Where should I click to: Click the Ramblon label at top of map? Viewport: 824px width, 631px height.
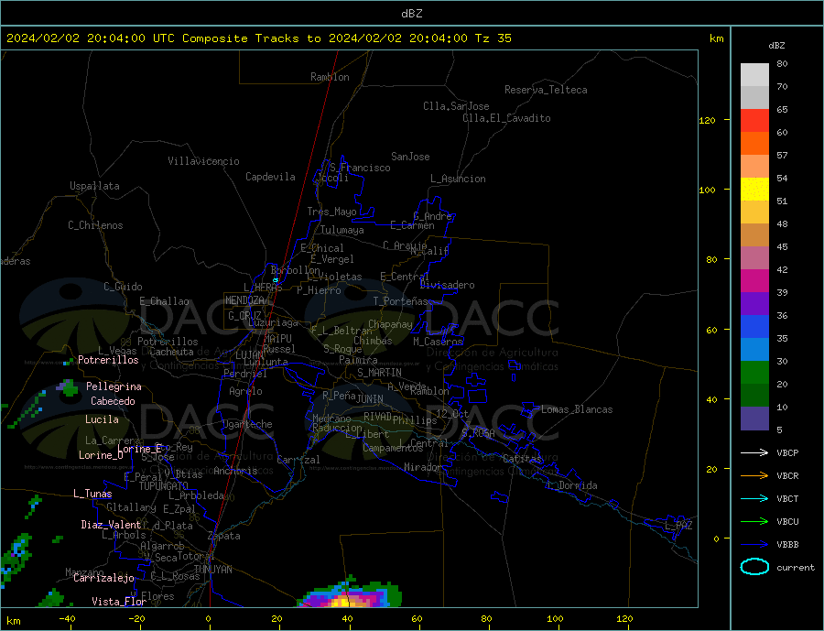[x=330, y=77]
